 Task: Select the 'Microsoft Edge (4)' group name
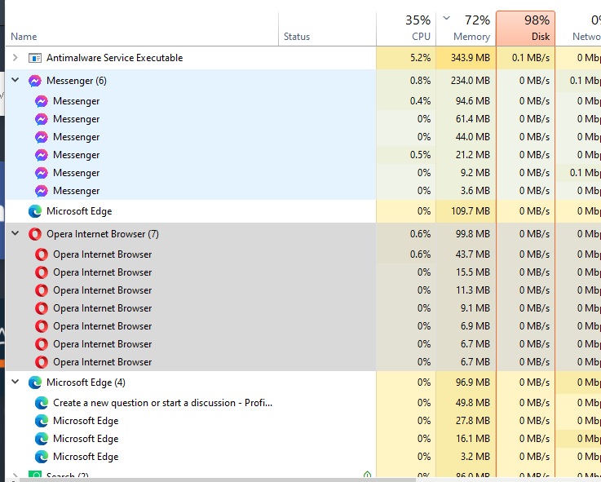point(86,383)
